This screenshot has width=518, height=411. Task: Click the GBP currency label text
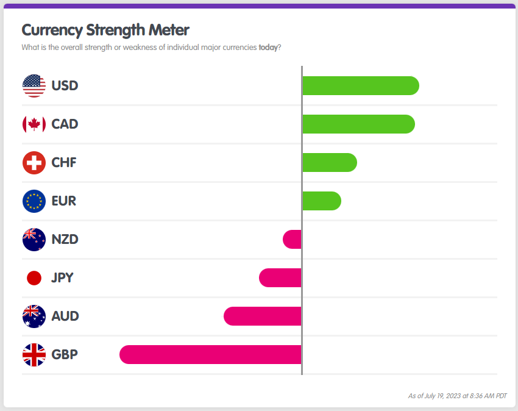point(65,355)
